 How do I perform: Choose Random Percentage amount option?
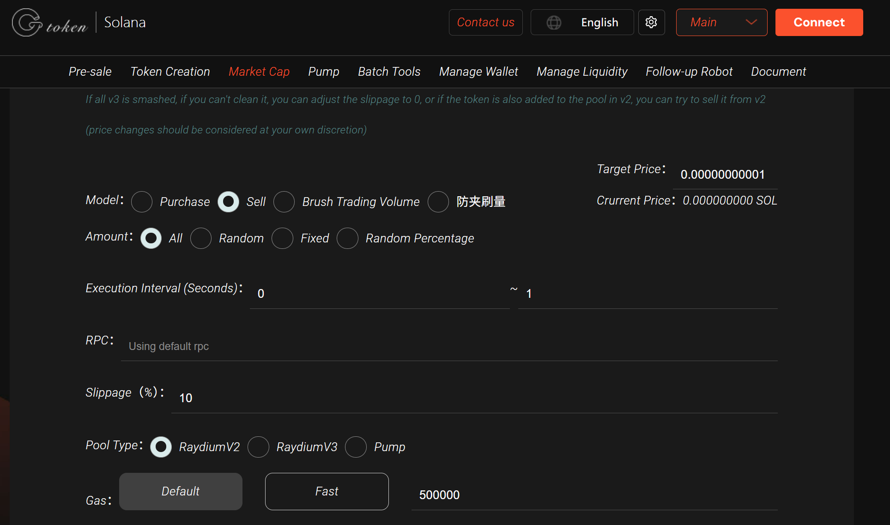click(348, 238)
